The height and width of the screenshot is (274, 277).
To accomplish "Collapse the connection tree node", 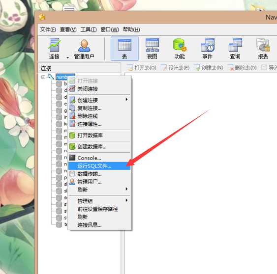I will point(43,77).
